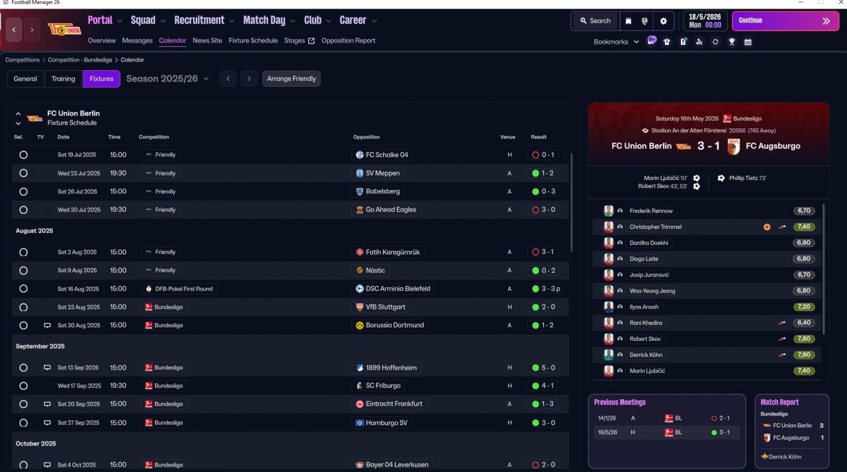Click the VfB Stuttgart club crest

click(x=359, y=307)
